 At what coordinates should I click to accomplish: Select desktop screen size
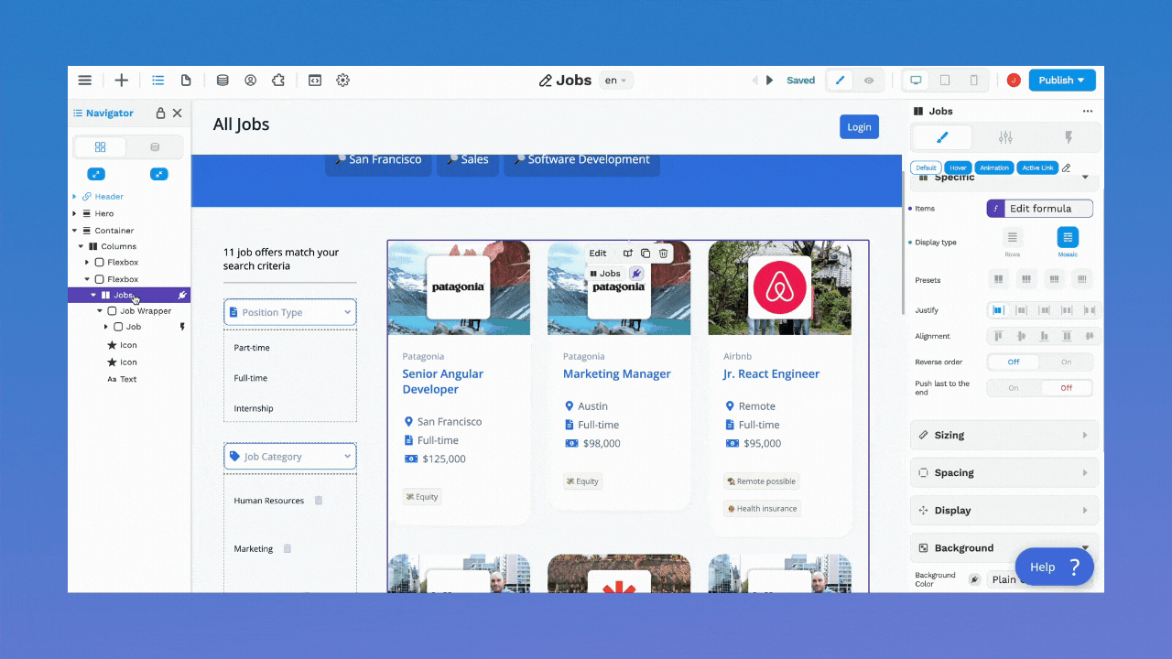click(x=916, y=81)
